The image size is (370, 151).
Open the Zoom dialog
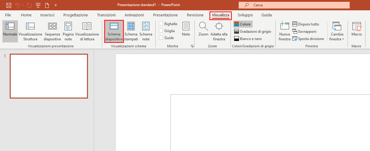coord(203,29)
